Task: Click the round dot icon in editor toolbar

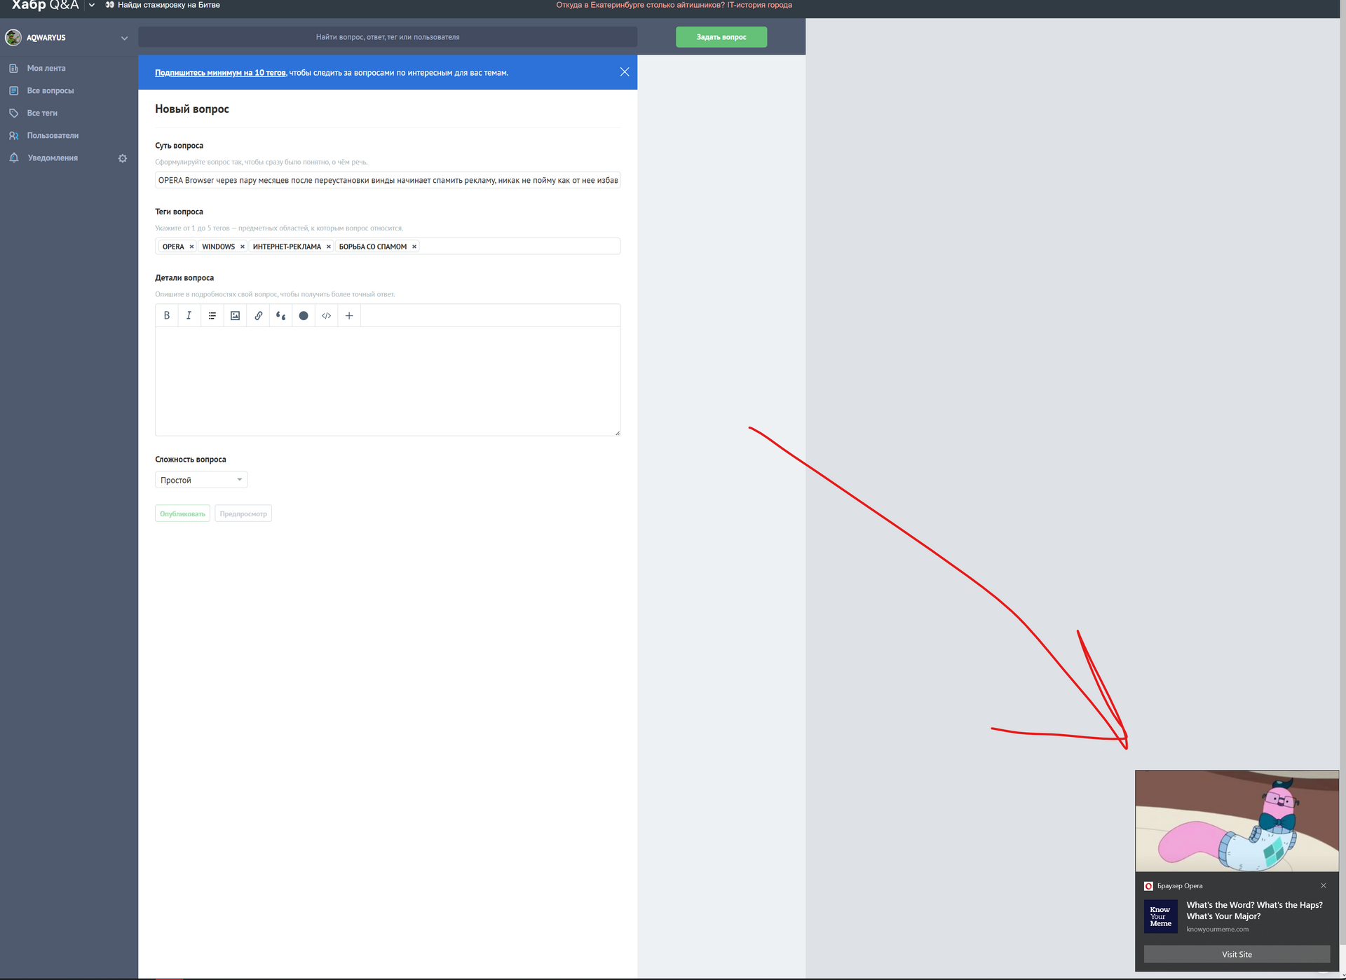Action: pos(304,316)
